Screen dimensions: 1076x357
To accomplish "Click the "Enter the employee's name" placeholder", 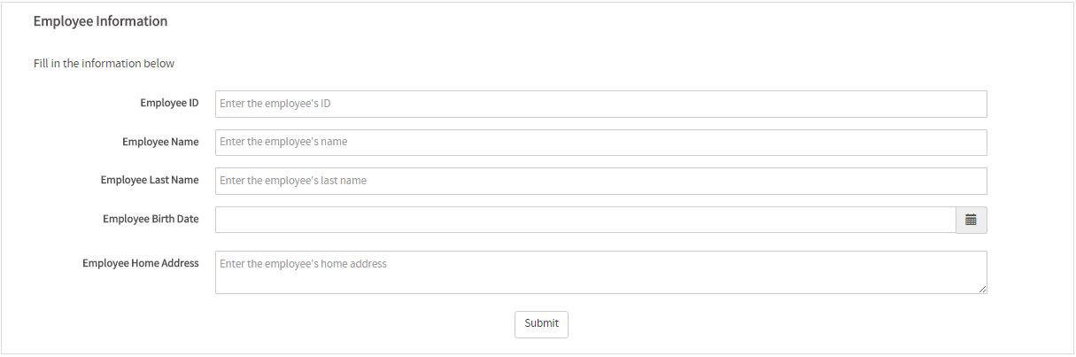I will [x=283, y=142].
